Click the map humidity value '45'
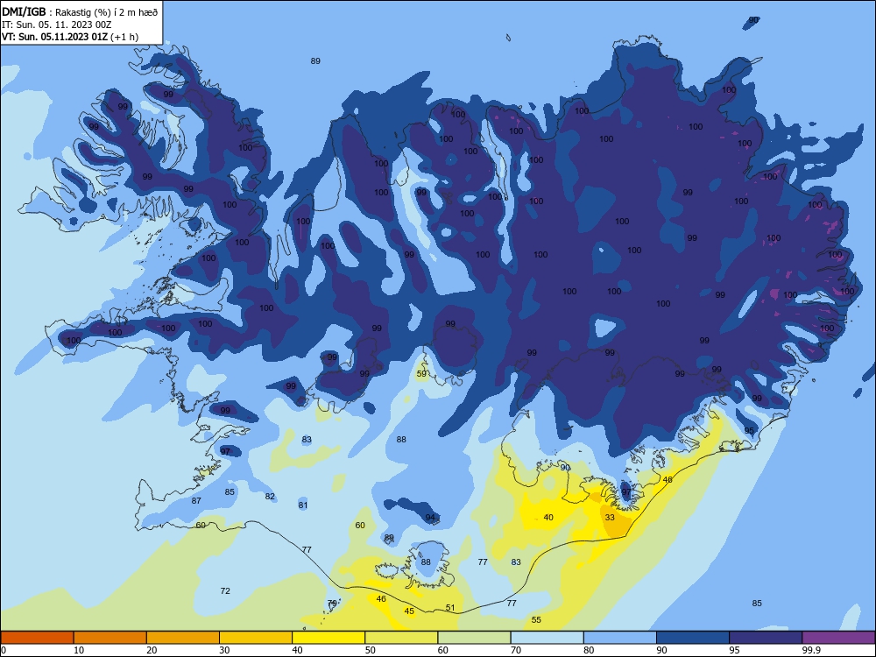This screenshot has width=876, height=657. click(409, 611)
